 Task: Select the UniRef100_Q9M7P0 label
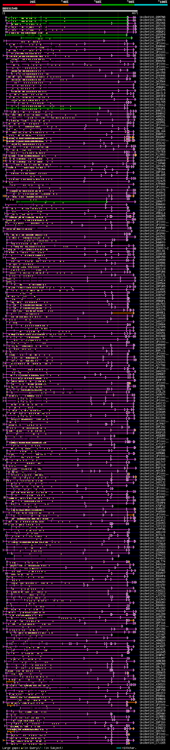[x=152, y=40]
